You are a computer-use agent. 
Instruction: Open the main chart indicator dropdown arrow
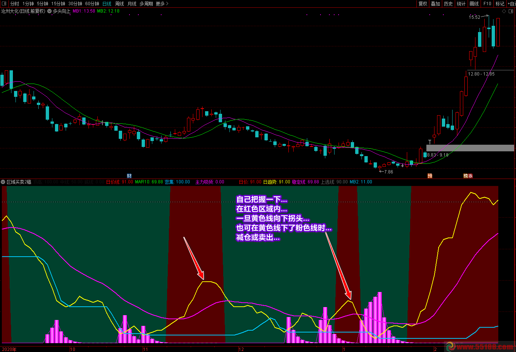[49, 11]
